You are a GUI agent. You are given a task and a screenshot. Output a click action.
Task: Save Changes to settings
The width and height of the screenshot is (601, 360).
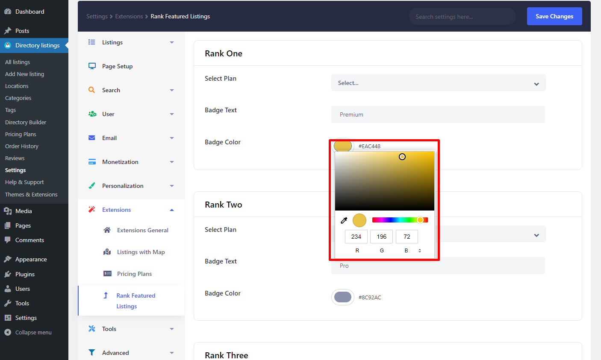click(x=554, y=16)
